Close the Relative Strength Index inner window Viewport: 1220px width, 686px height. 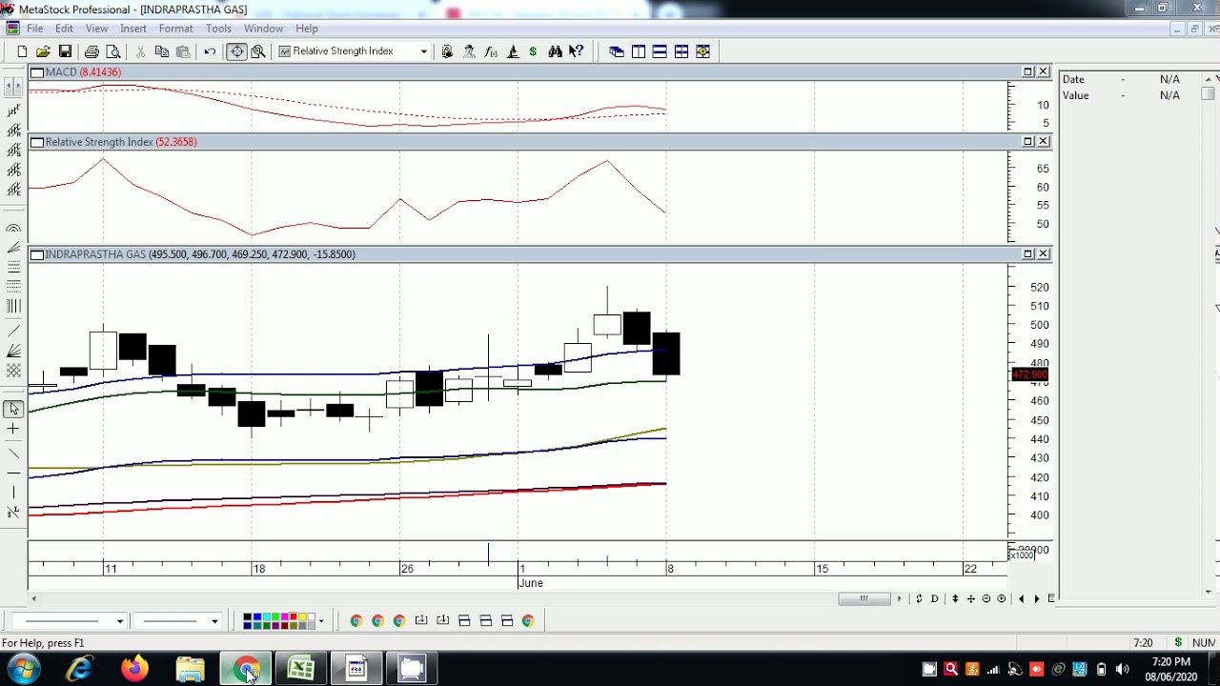pos(1044,142)
